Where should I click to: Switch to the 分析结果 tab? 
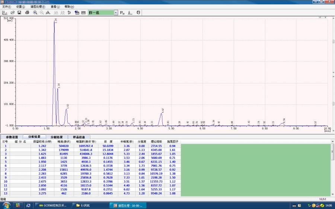tap(34, 136)
